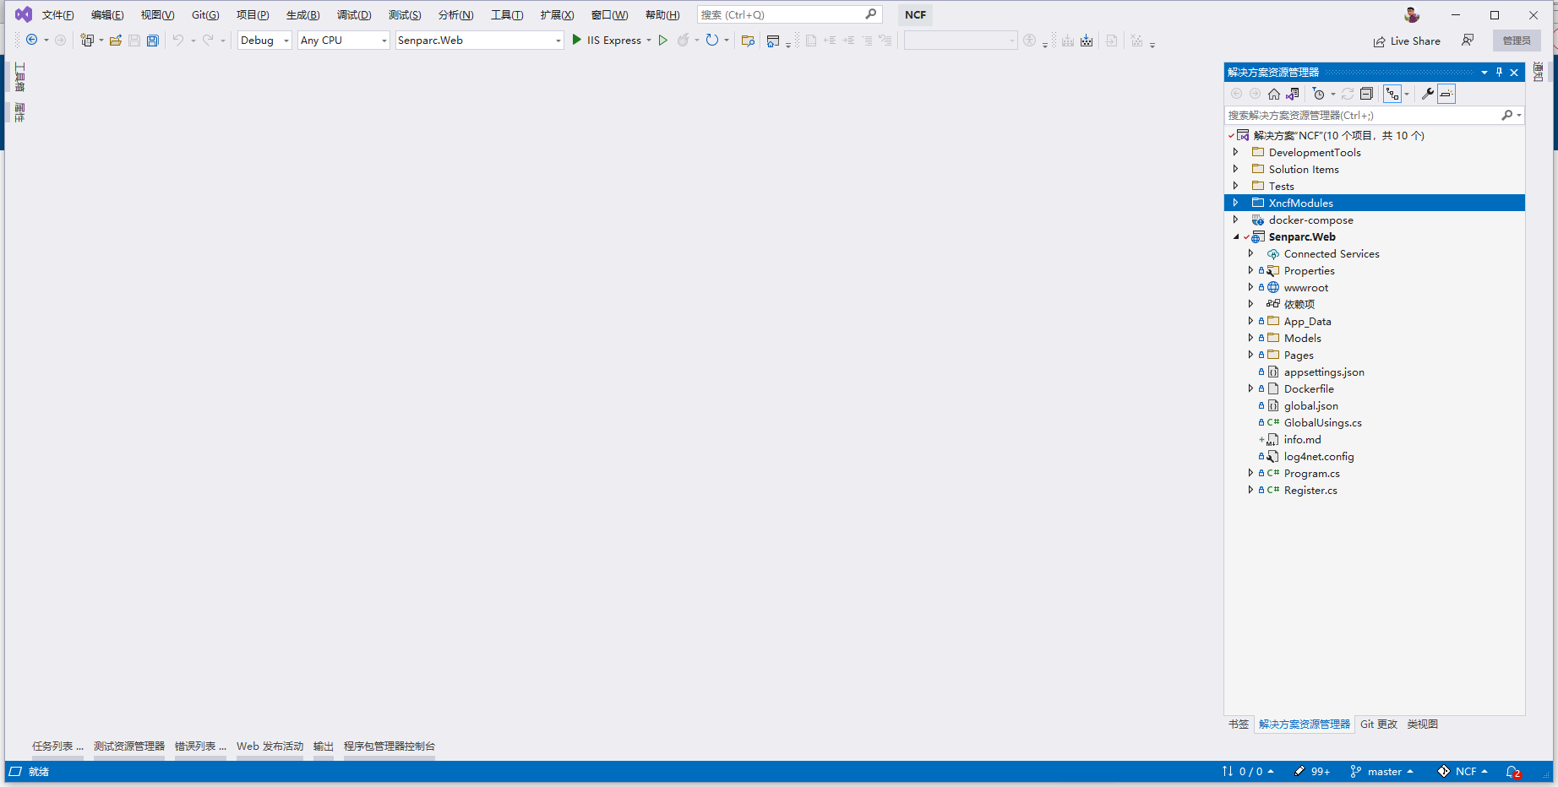This screenshot has height=787, width=1558.
Task: Click the Restart circular arrow icon
Action: point(712,40)
